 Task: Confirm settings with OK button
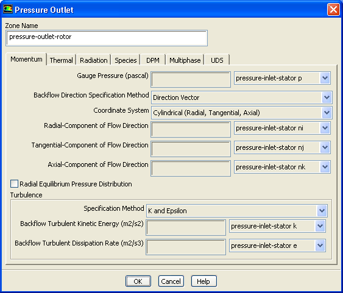(138, 281)
